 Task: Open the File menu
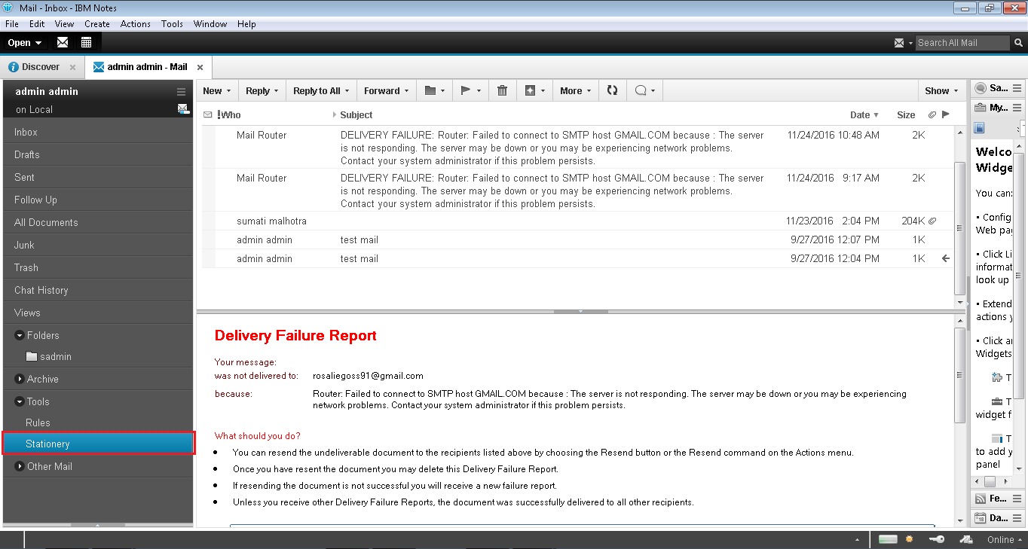coord(11,24)
